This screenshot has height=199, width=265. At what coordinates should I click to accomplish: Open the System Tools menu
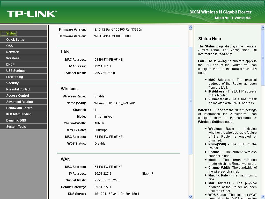click(x=16, y=127)
